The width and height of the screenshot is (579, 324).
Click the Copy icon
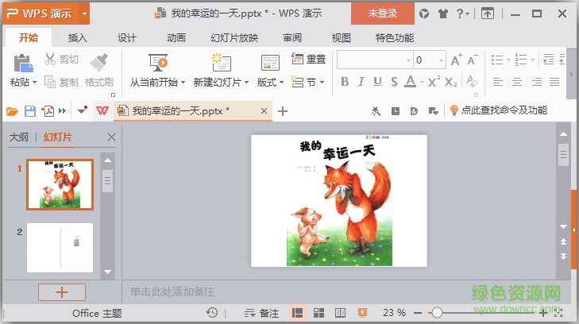pos(50,82)
